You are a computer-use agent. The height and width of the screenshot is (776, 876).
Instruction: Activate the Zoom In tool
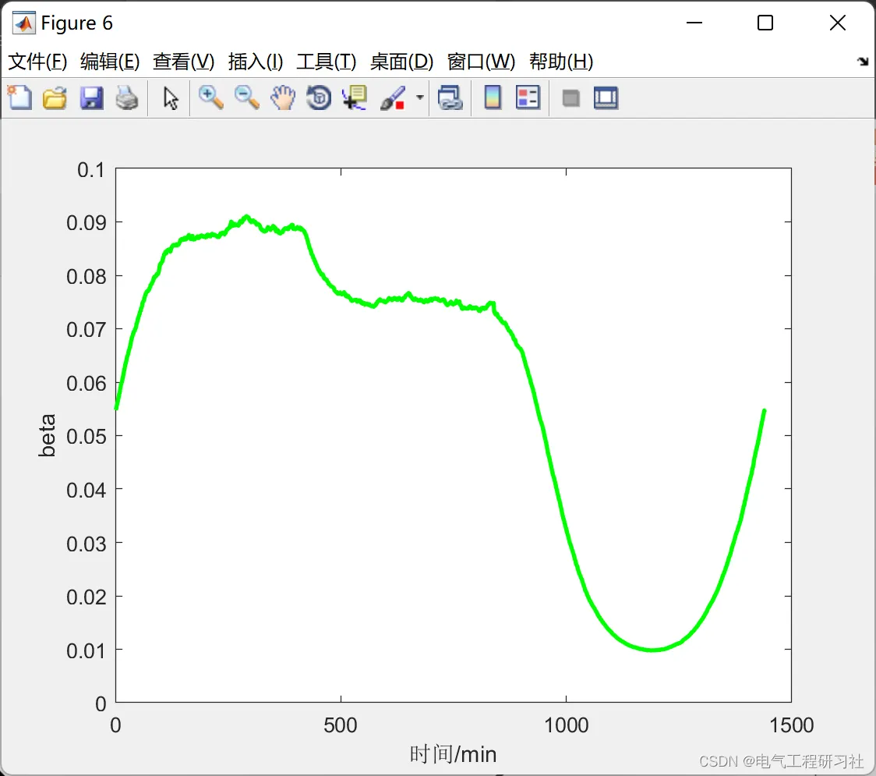click(x=210, y=97)
